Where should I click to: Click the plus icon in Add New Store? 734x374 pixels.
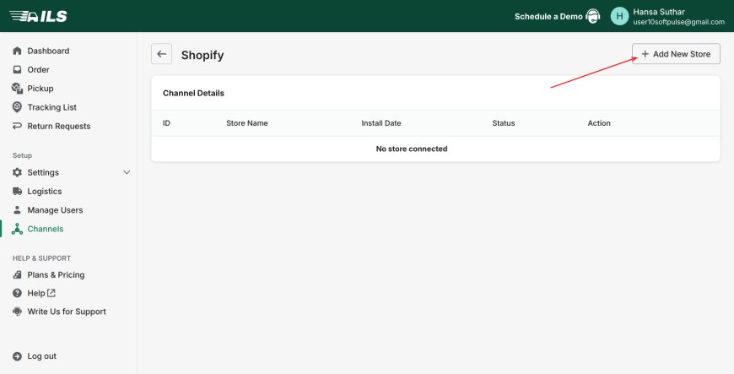pos(645,54)
